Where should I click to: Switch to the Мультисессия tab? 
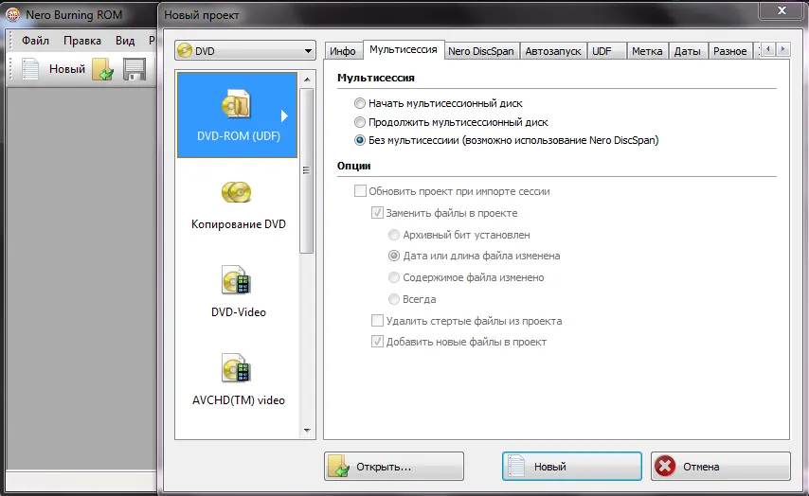click(x=404, y=49)
